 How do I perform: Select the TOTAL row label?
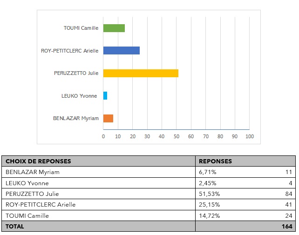[15, 227]
